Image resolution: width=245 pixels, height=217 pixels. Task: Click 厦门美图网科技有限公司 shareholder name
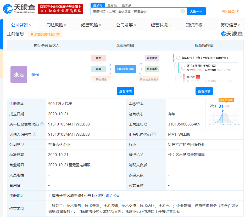click(201, 66)
